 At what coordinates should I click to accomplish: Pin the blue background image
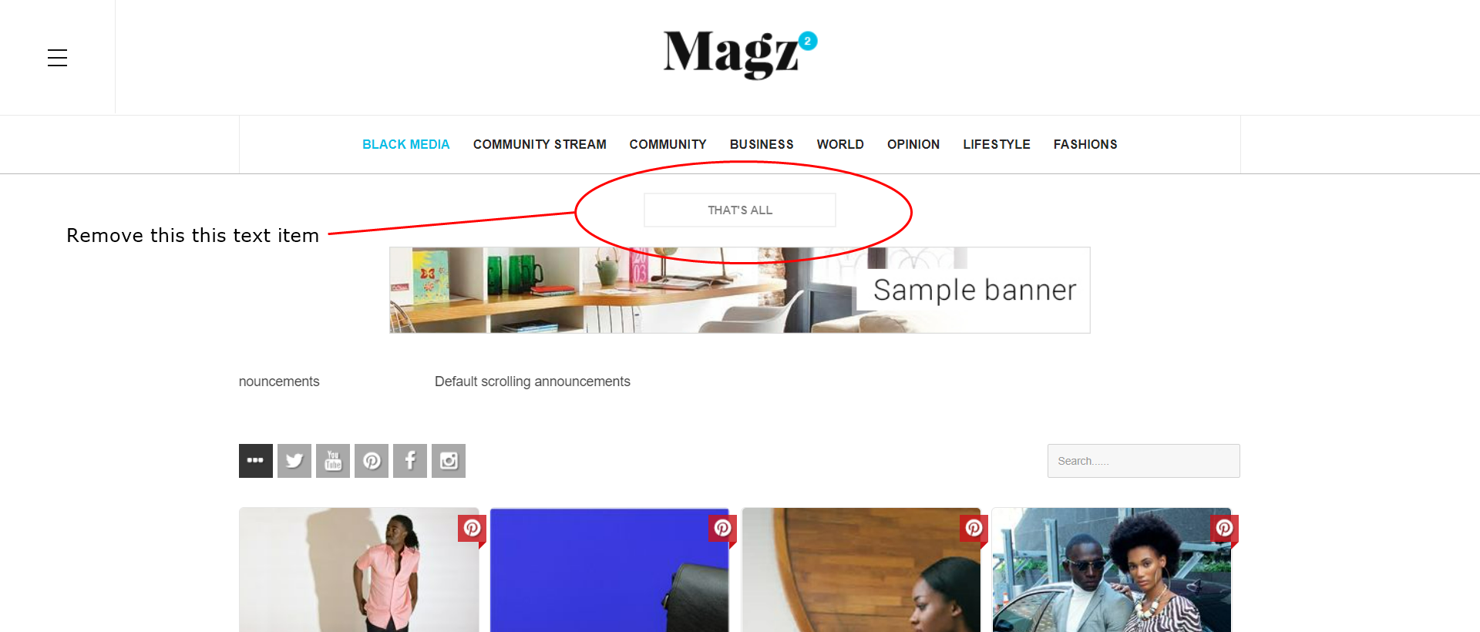click(722, 529)
